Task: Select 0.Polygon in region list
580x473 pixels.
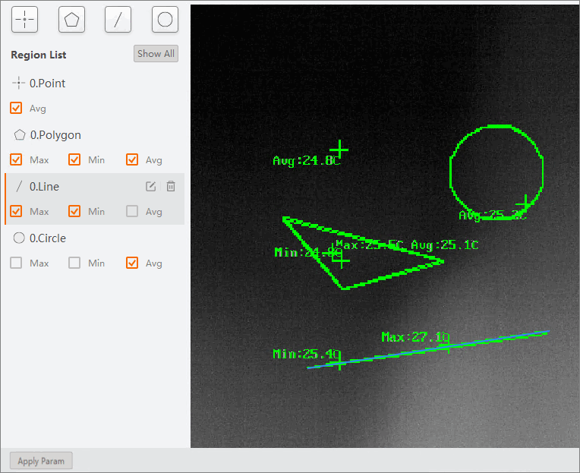Action: (55, 135)
